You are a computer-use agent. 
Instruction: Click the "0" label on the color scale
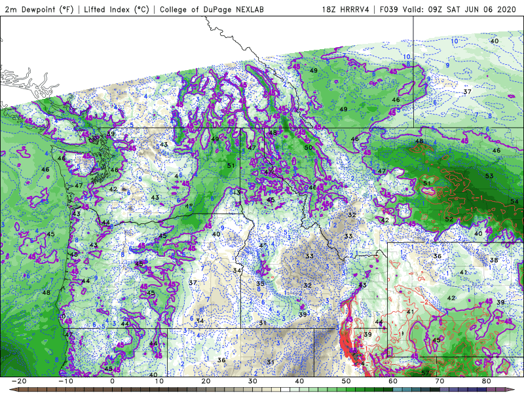(112, 381)
